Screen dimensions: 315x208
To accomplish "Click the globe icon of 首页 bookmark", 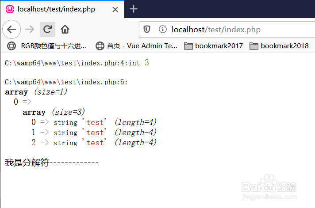I will [x=100, y=45].
